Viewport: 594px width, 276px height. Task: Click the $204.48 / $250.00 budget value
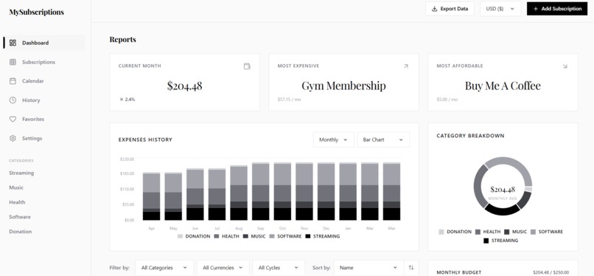tap(551, 272)
